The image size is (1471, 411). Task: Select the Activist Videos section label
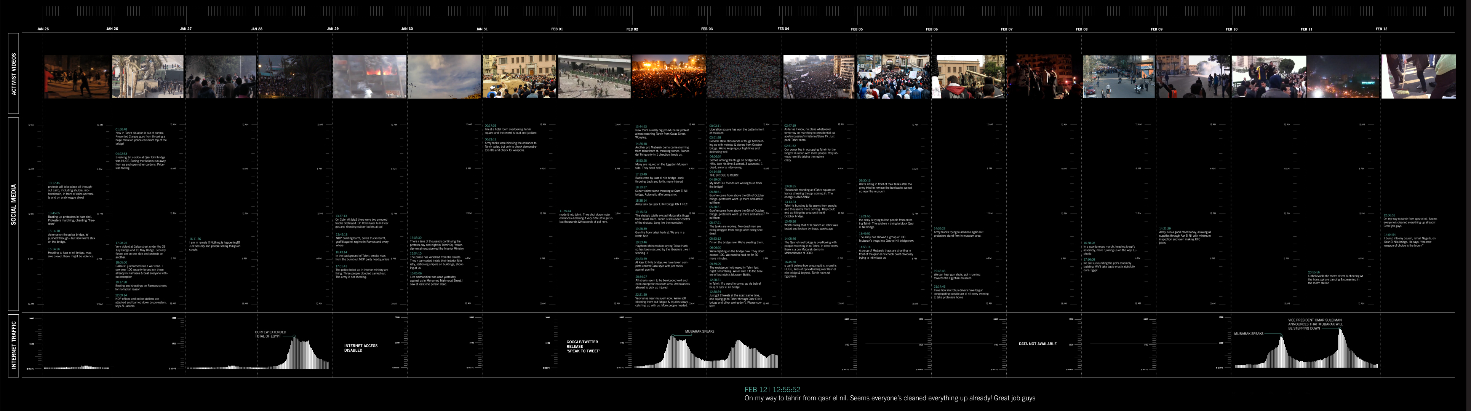coord(14,74)
